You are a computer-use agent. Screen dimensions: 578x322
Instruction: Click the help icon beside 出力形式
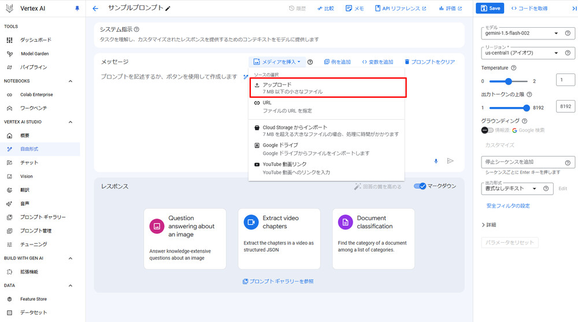point(546,188)
